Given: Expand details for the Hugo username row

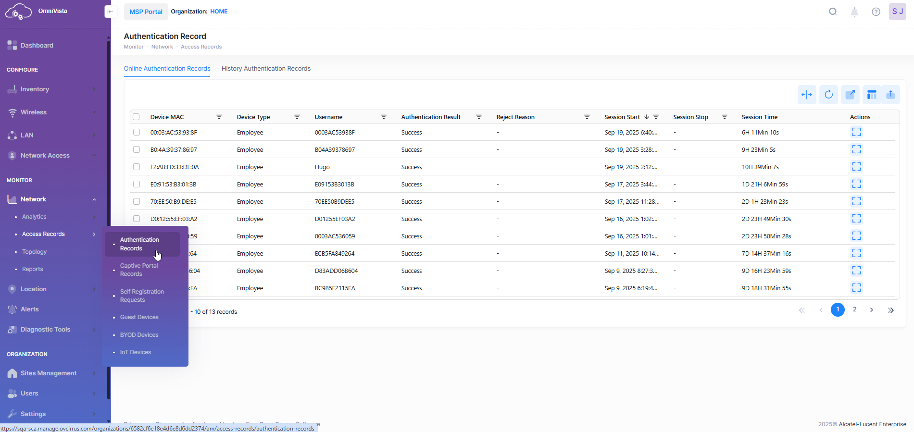Looking at the screenshot, I should point(856,167).
